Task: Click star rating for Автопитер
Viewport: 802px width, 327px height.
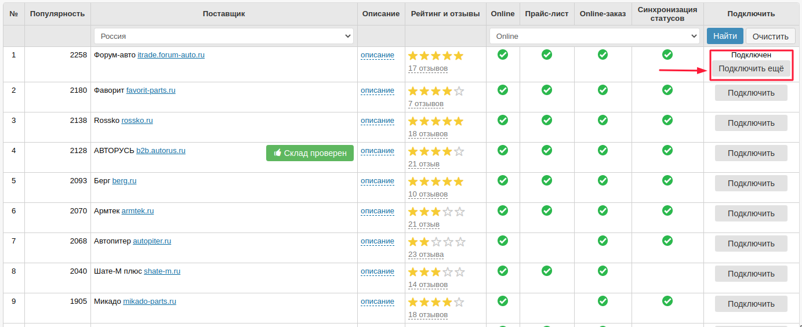Action: pos(436,242)
